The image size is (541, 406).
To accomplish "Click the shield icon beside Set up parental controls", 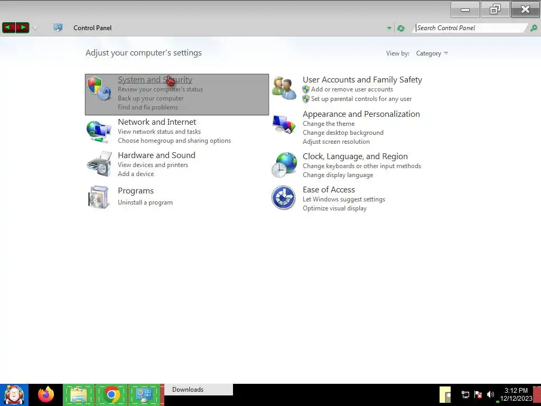I will pos(306,99).
